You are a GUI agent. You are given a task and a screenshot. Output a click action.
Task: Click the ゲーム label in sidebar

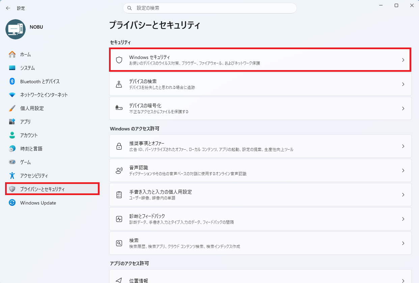tap(25, 162)
